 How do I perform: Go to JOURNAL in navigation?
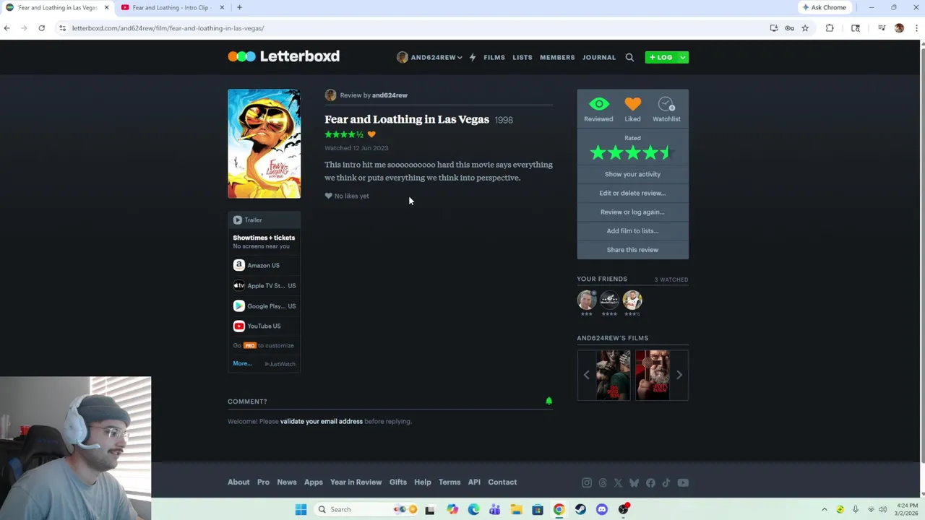(x=599, y=57)
